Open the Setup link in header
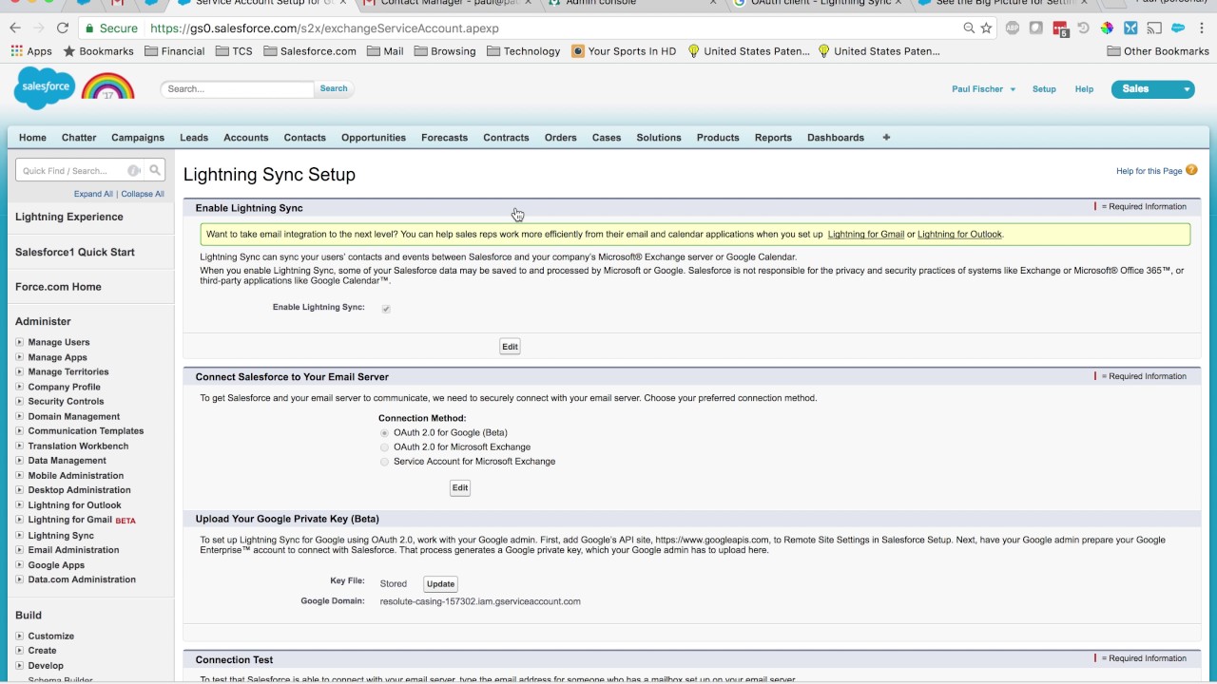Screen dimensions: 1217x684 [x=1044, y=89]
